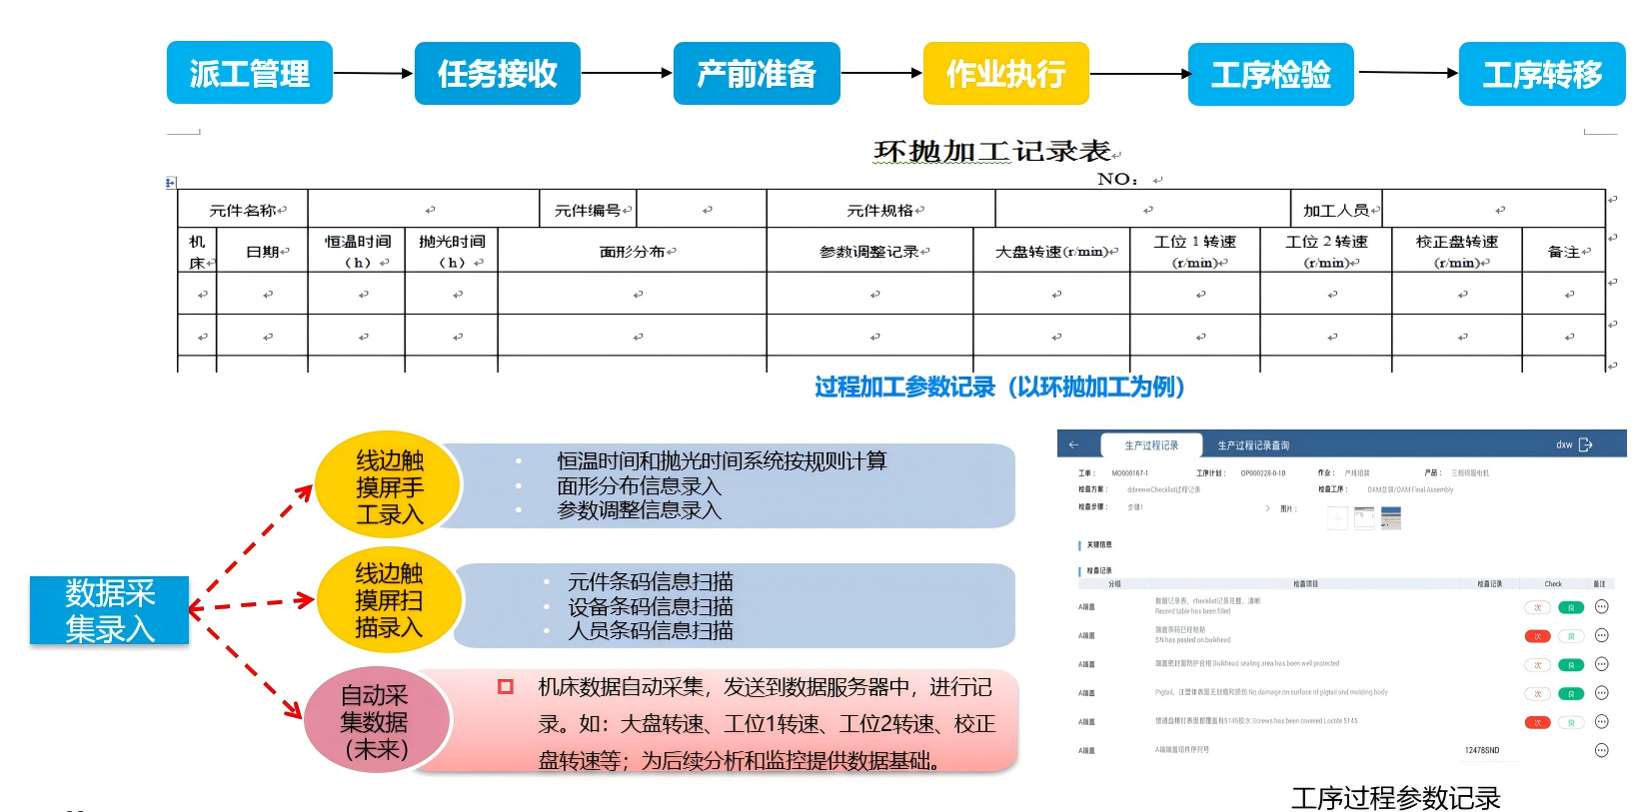Toggle the red 次 pill on second check row

1537,636
